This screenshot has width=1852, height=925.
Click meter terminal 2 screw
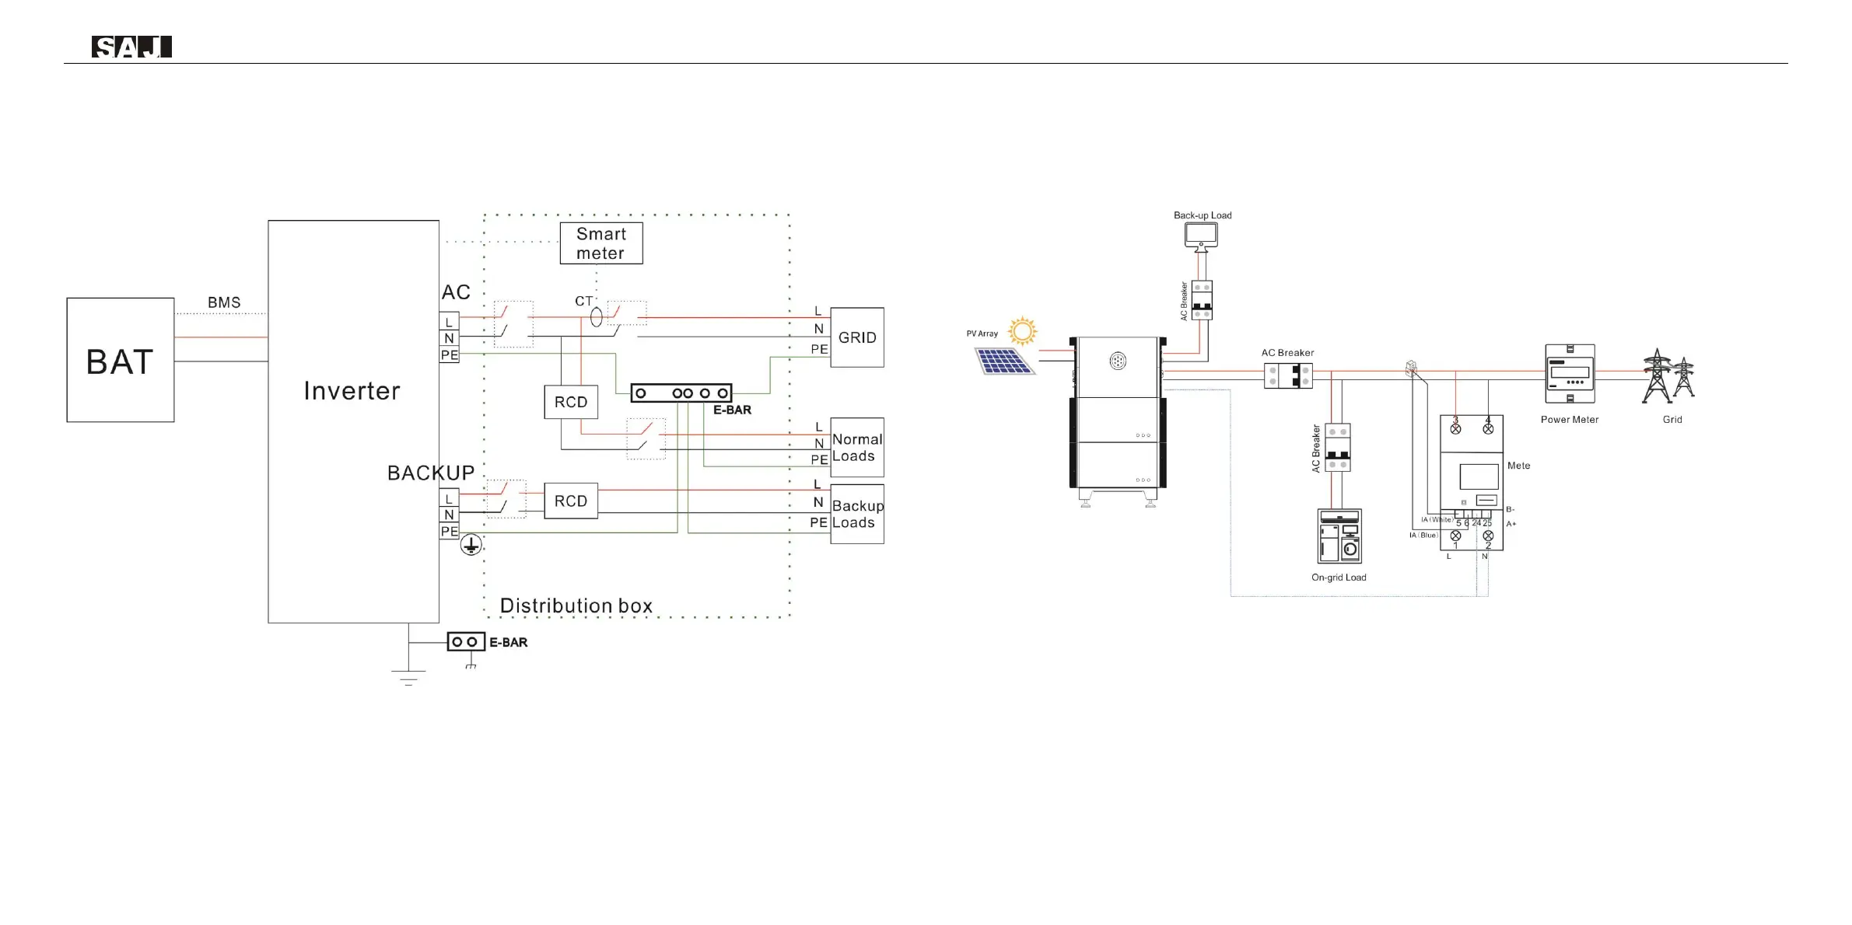click(x=1488, y=536)
